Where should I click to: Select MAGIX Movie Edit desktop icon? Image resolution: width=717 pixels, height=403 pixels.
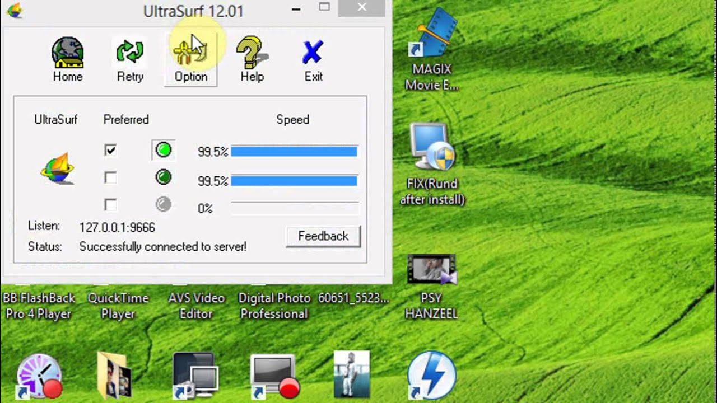click(x=432, y=50)
